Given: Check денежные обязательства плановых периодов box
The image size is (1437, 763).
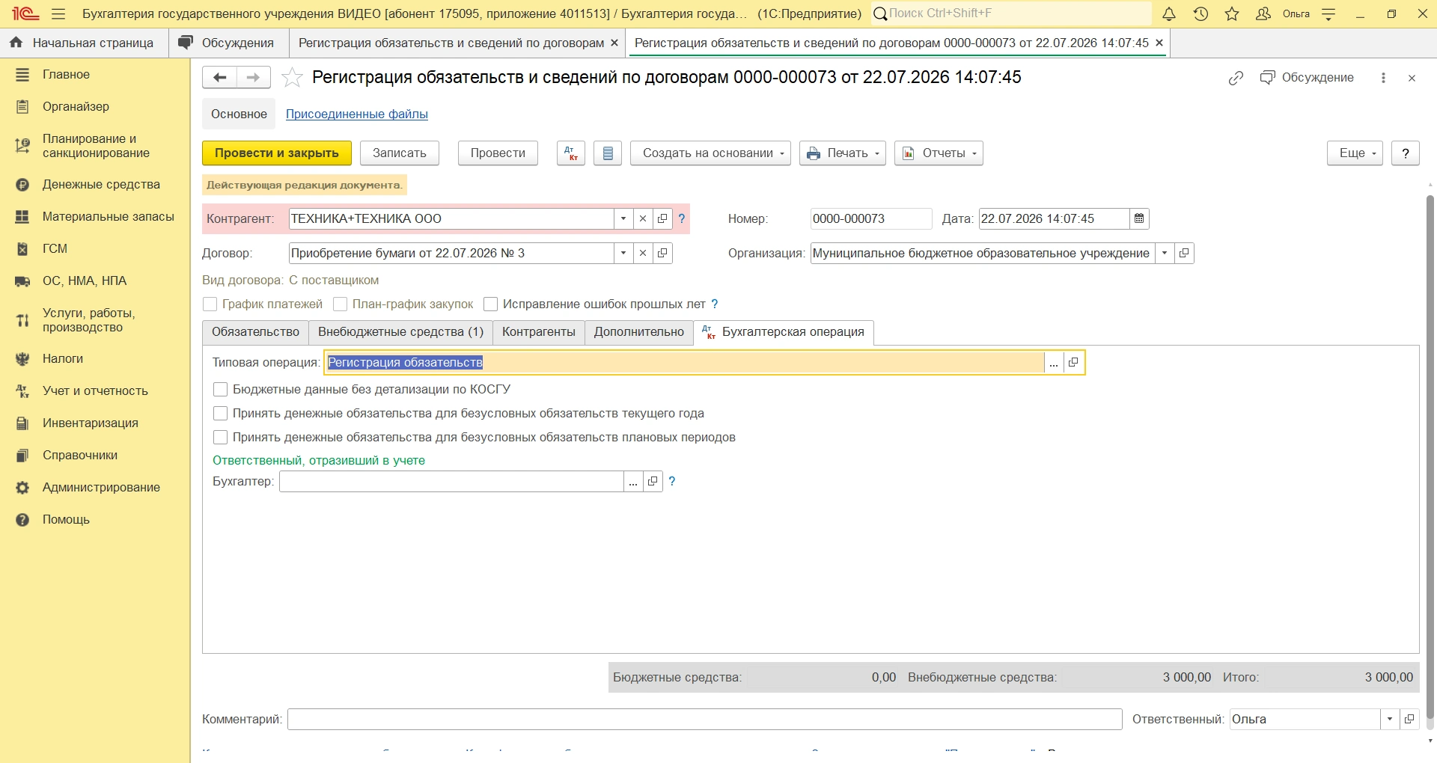Looking at the screenshot, I should click(x=221, y=438).
